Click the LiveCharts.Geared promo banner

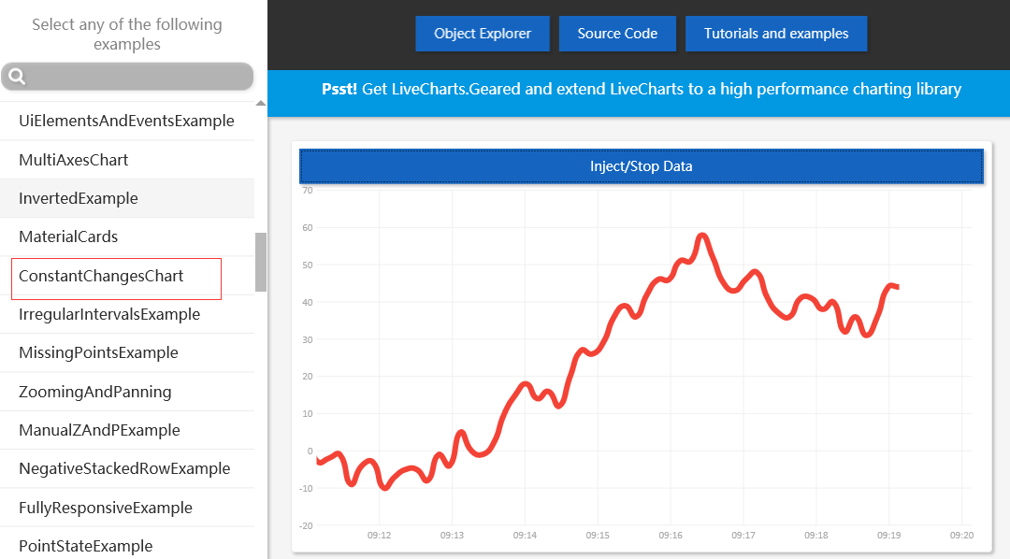coord(639,89)
